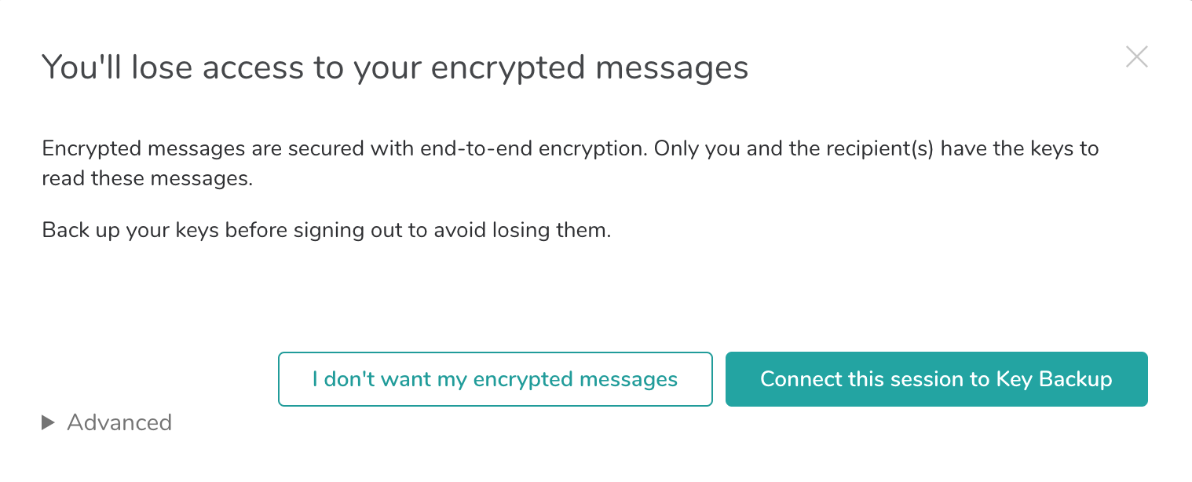The image size is (1192, 482).
Task: Click the end-to-end encryption explanation paragraph
Action: click(570, 163)
